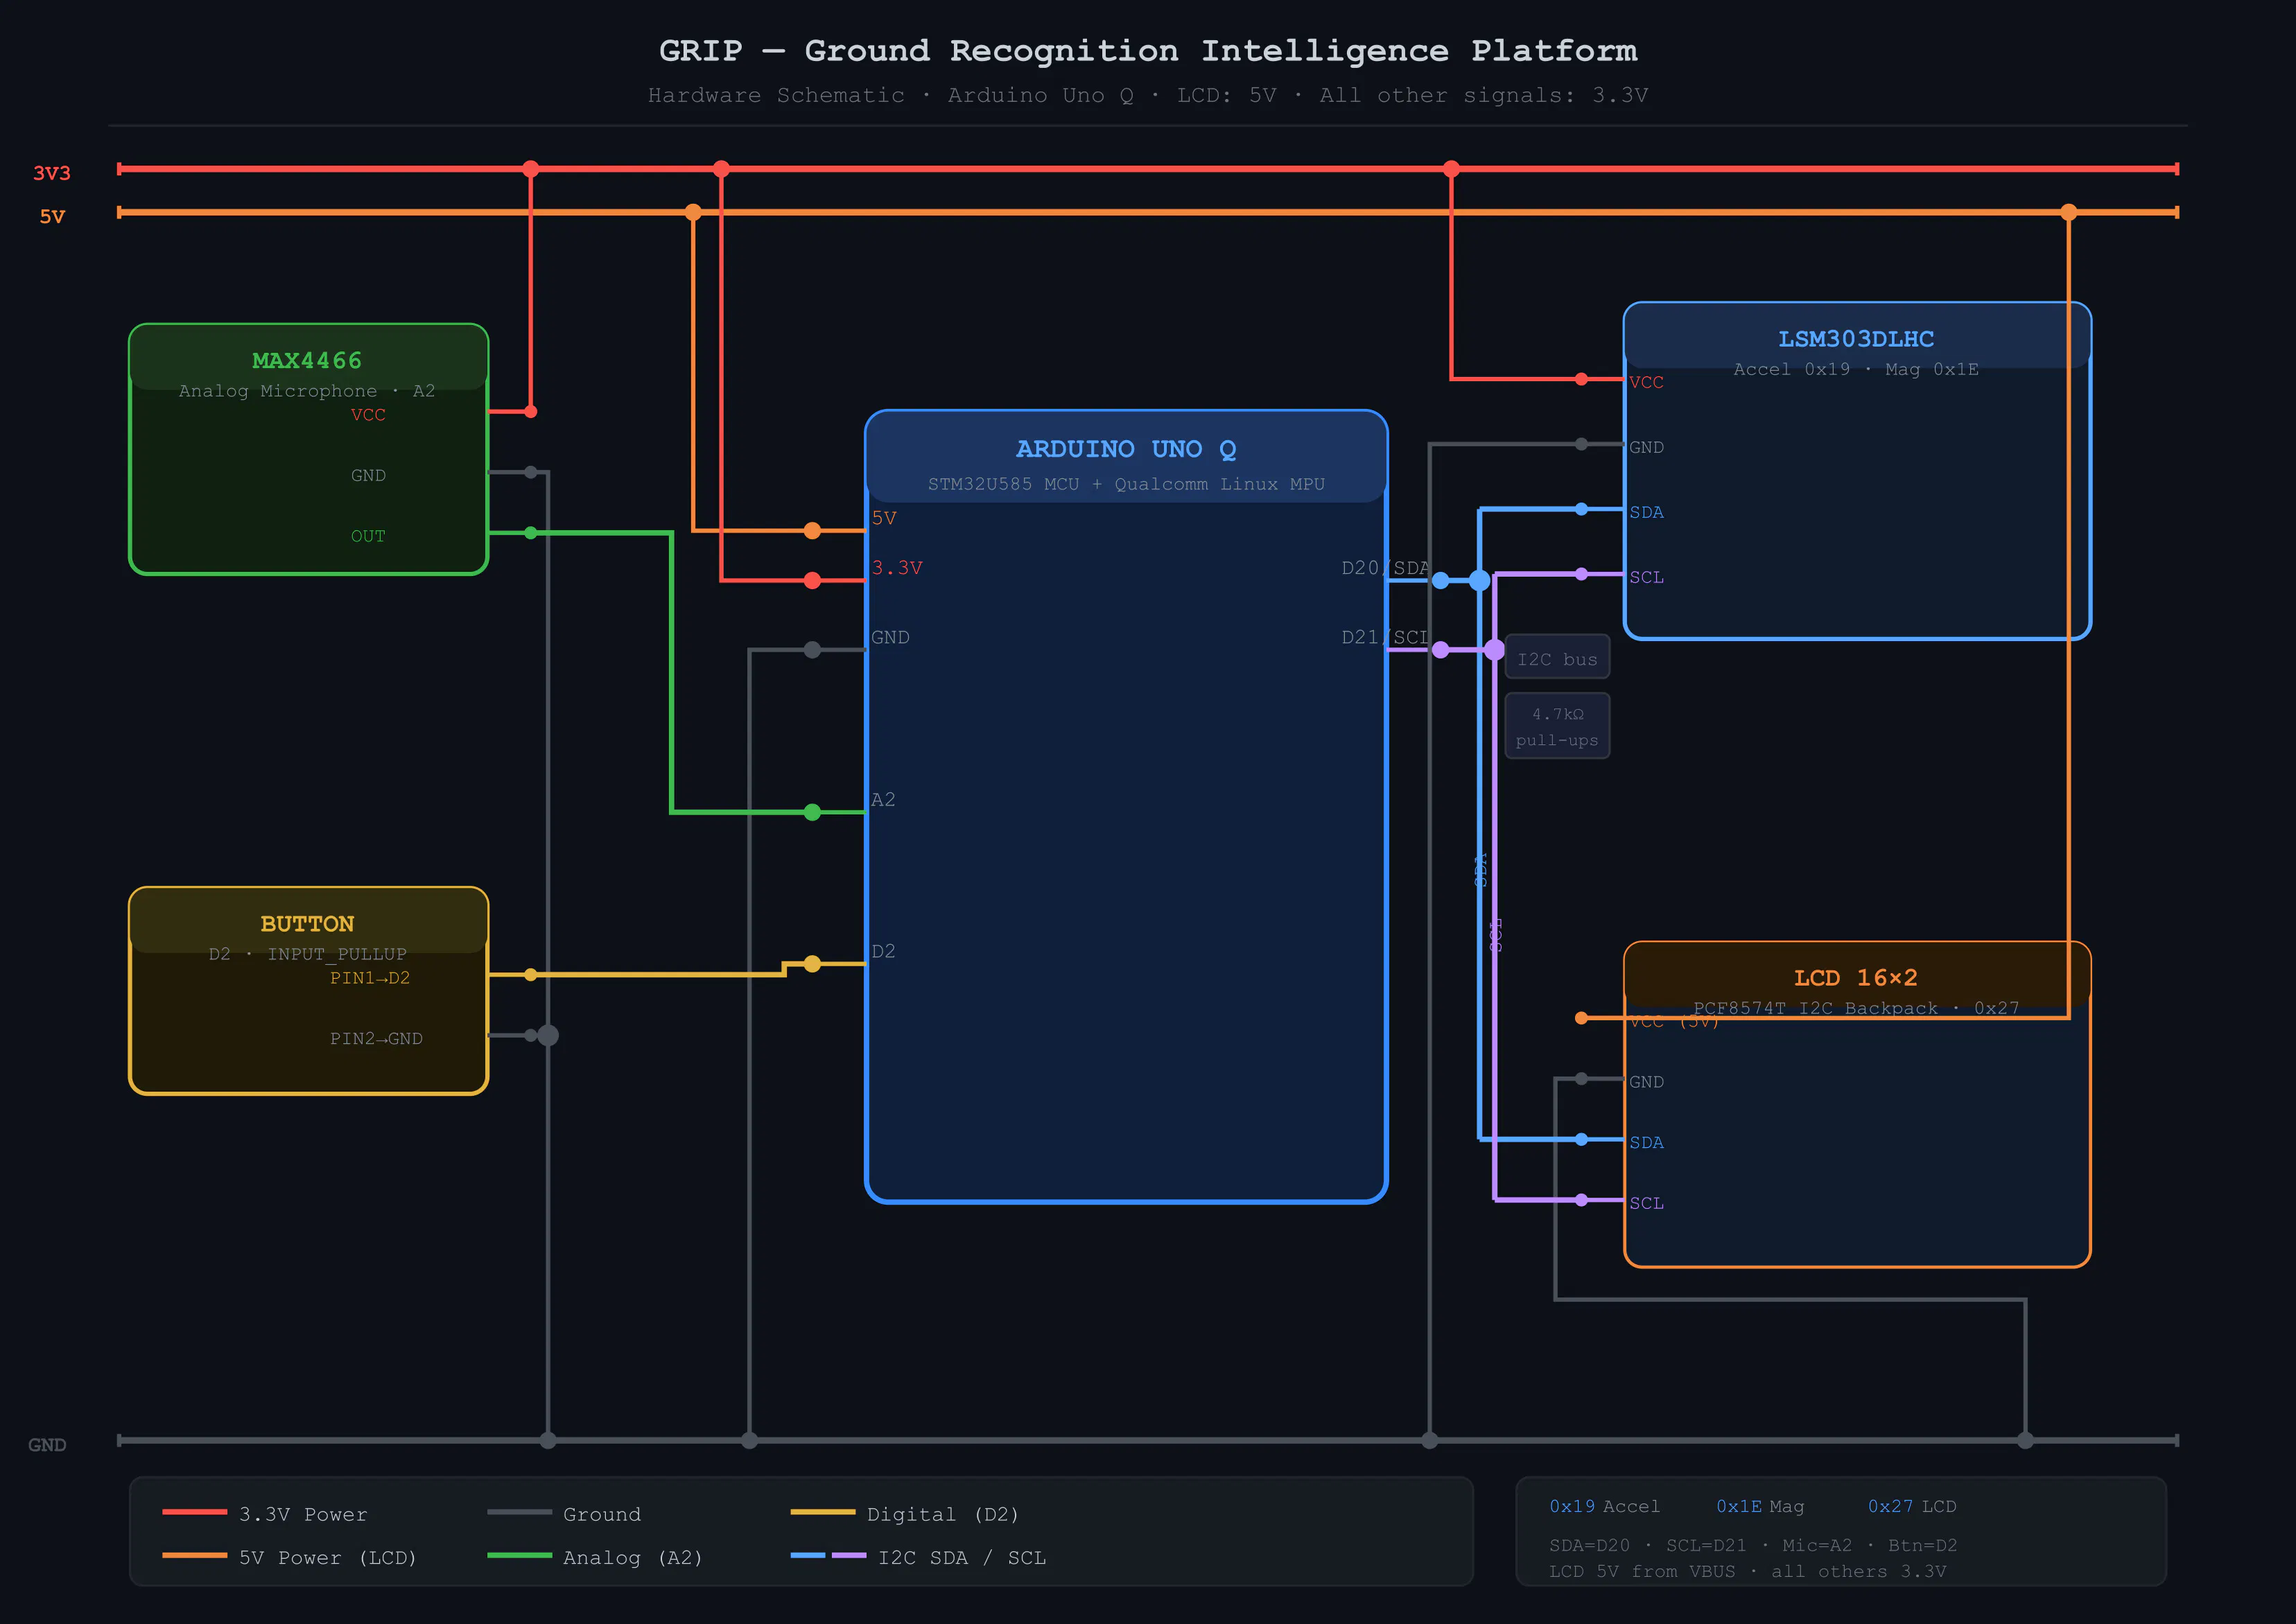
Task: Click the D20/SDA blue junction node
Action: coord(1479,580)
